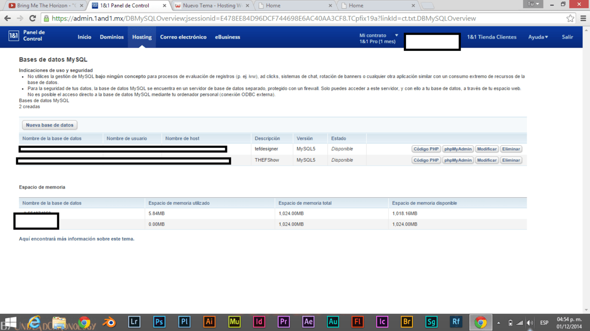Click active Chrome icon in taskbar
The height and width of the screenshot is (331, 590).
(481, 322)
